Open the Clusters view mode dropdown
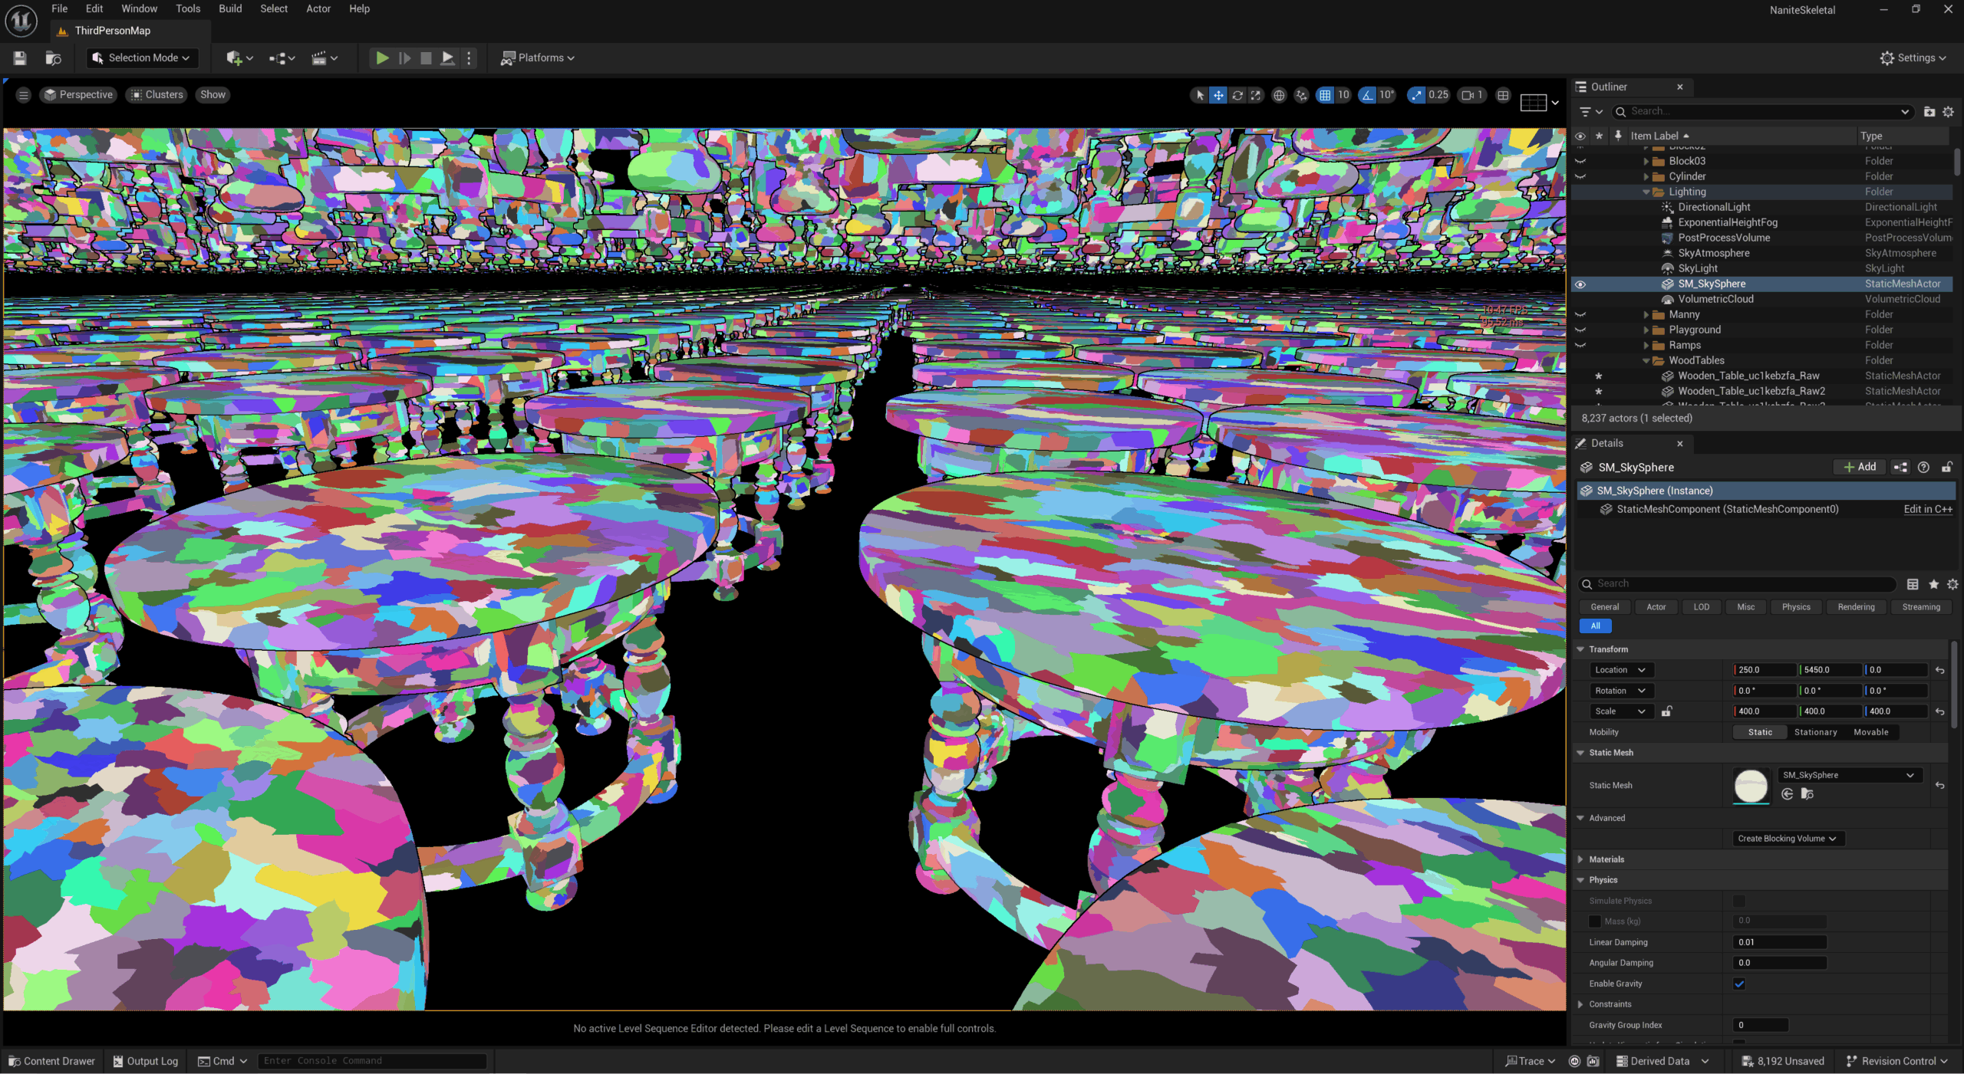 [157, 95]
